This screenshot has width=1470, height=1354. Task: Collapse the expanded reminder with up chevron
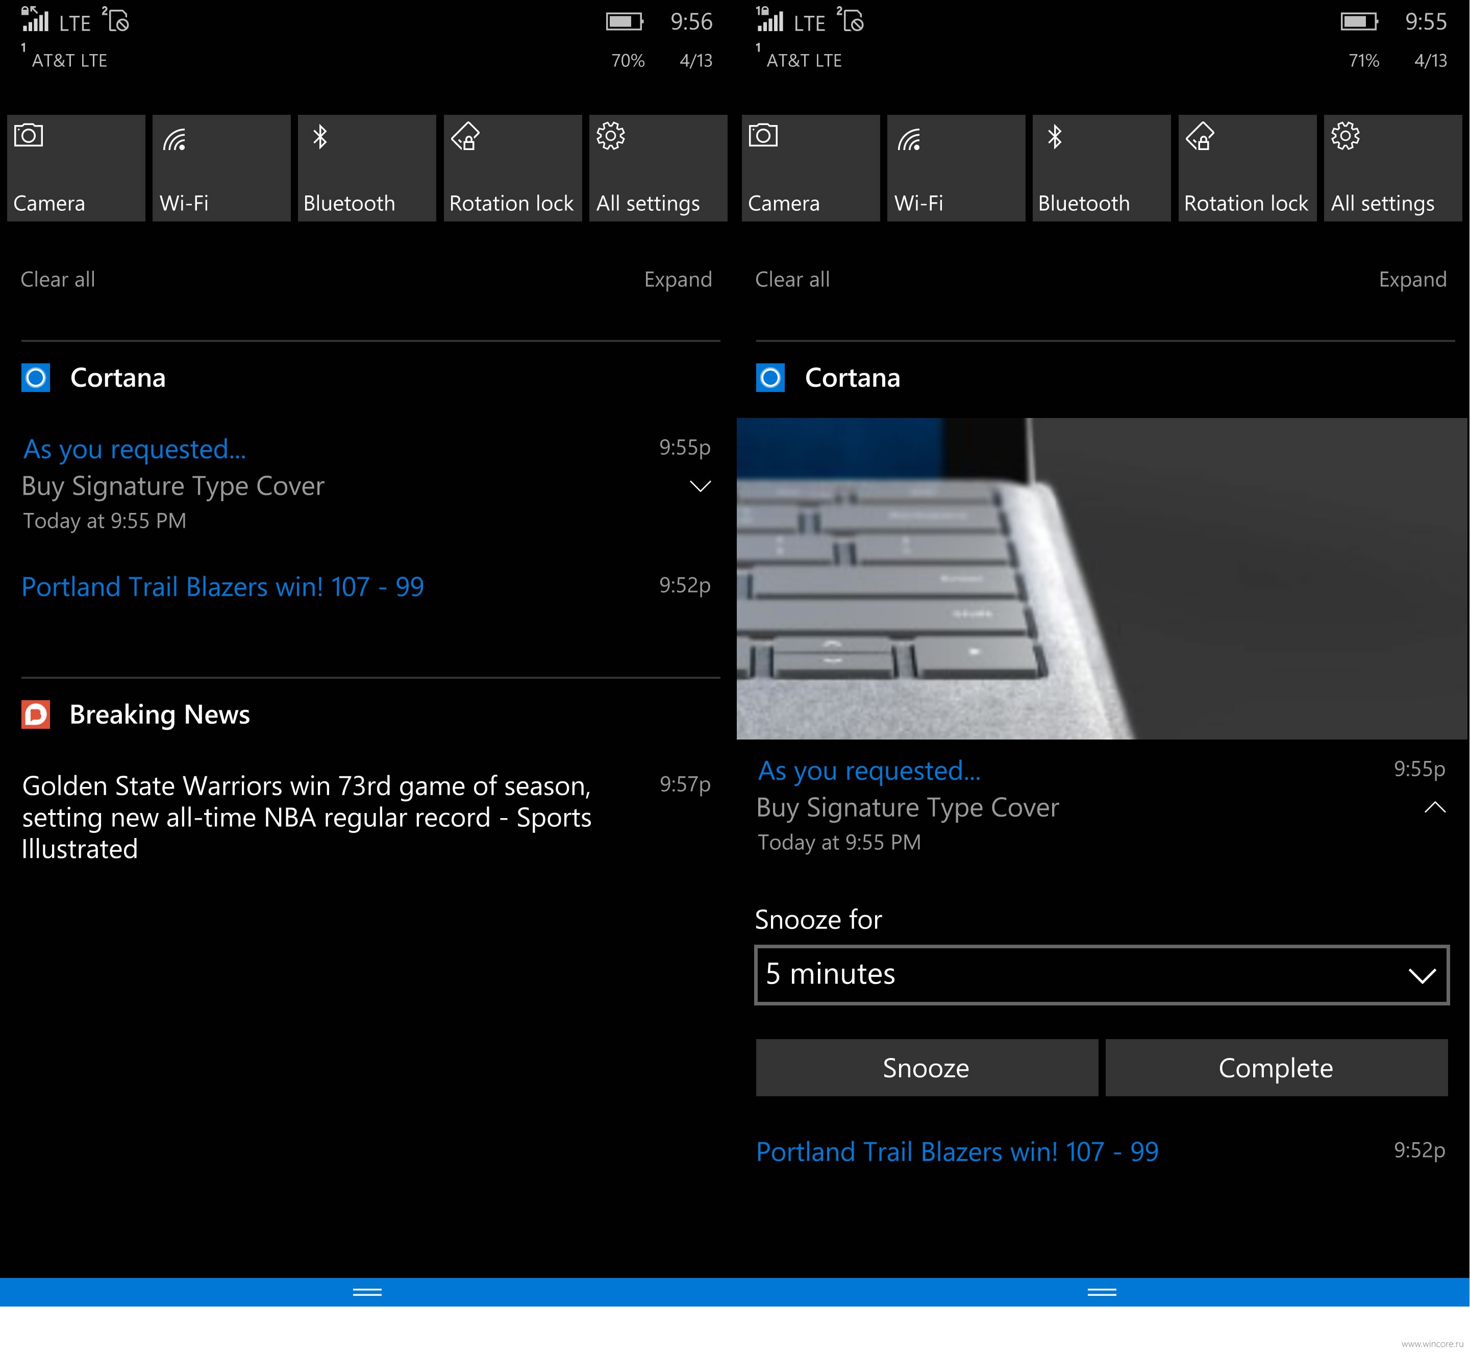coord(1435,807)
